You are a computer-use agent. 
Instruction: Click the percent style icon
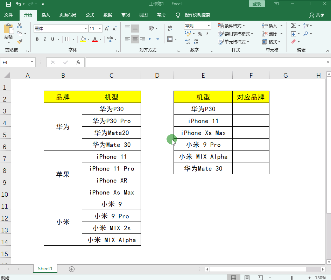(x=200, y=34)
